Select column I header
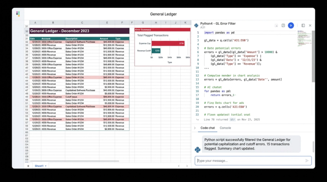This screenshot has height=182, width=327. [x=166, y=23]
